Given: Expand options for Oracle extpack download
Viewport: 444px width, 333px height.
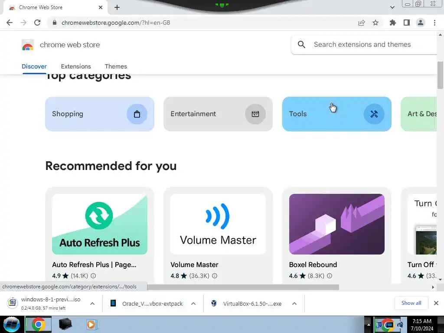Looking at the screenshot, I should click(193, 304).
